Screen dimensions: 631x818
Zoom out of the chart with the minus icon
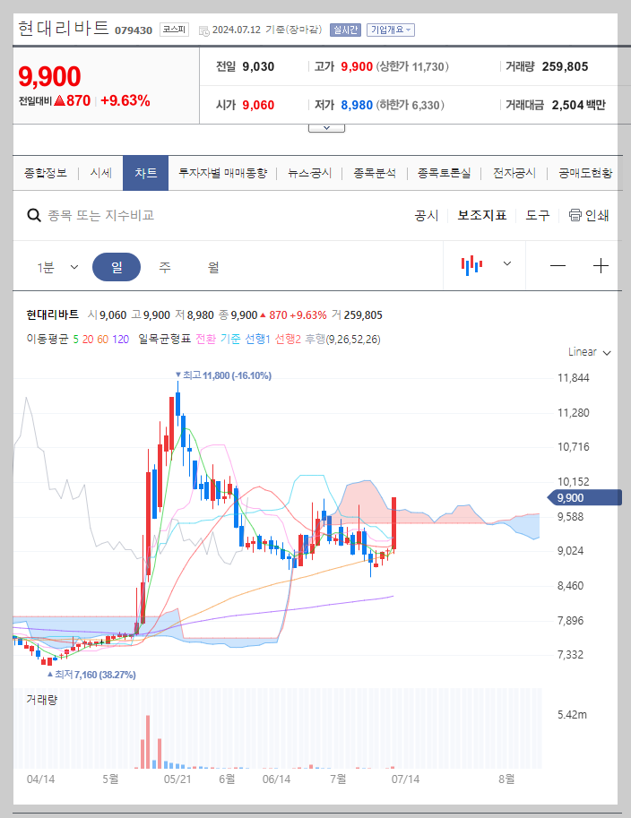558,264
